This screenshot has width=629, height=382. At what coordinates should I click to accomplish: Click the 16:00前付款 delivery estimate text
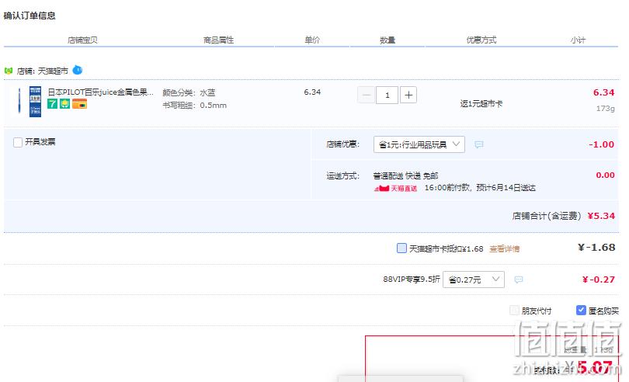tap(480, 188)
